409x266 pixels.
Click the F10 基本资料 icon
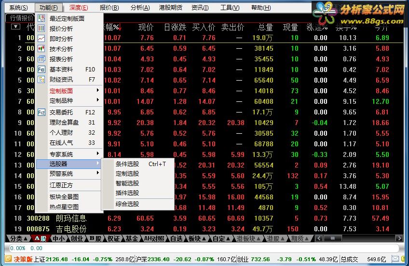click(41, 69)
